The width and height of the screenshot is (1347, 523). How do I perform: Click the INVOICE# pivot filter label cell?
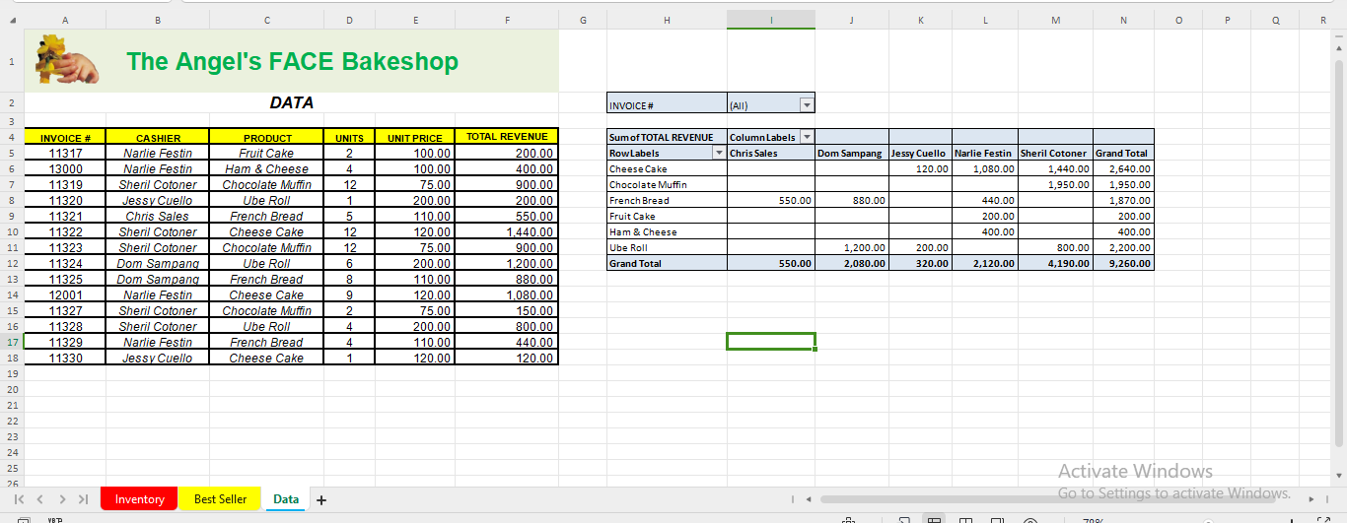667,104
